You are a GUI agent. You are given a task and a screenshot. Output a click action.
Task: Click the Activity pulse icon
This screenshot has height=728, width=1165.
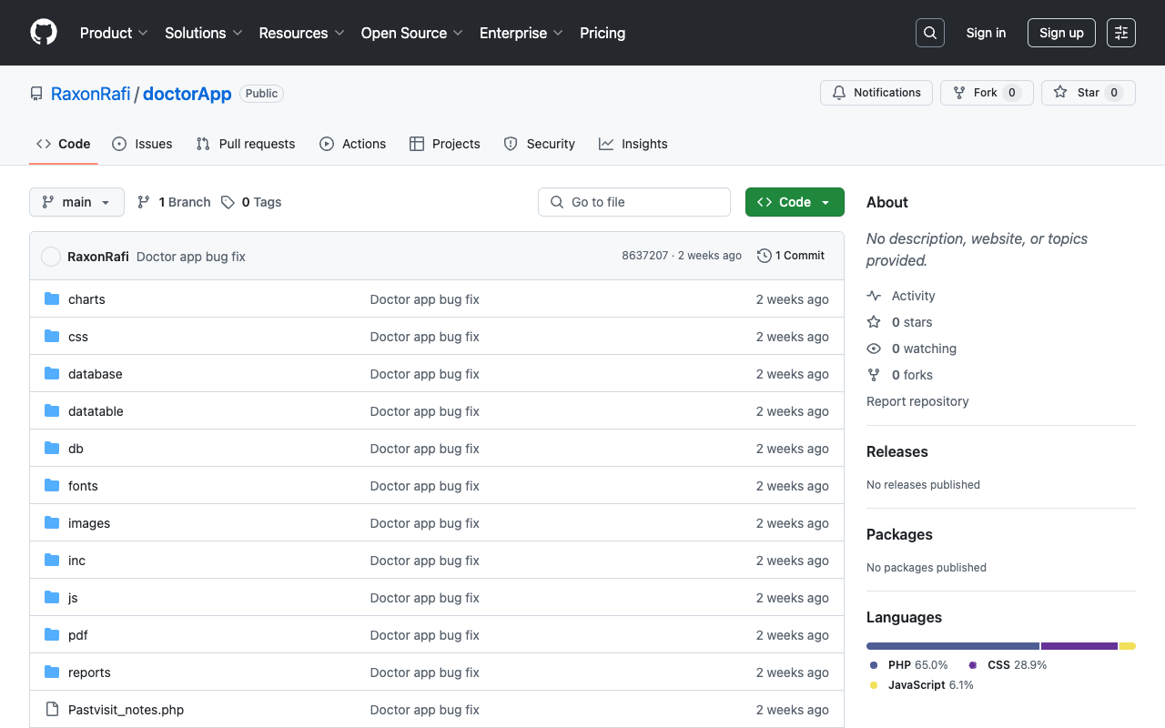[x=874, y=296]
